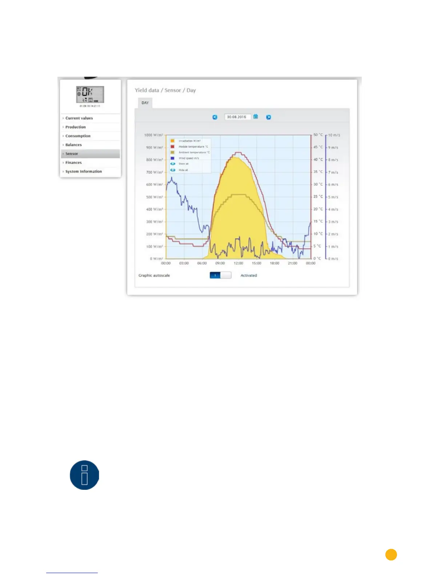Click the '5 m/s' axis label
This screenshot has width=445, height=576.
[333, 197]
